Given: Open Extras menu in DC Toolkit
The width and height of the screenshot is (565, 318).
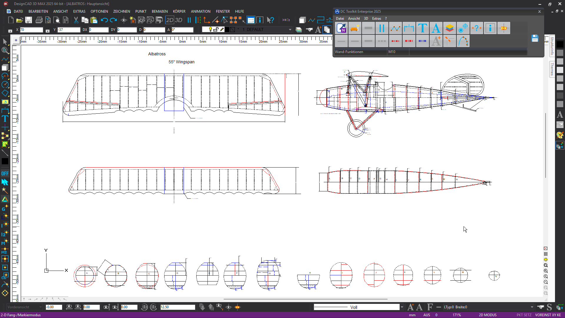Looking at the screenshot, I should pos(376,18).
